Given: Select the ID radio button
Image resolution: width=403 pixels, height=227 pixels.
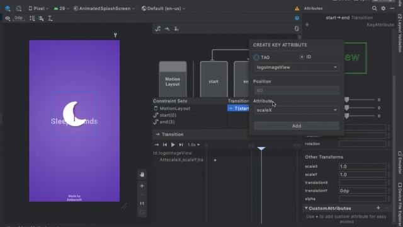Looking at the screenshot, I should [302, 57].
